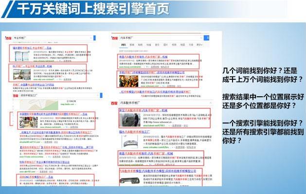The height and width of the screenshot is (194, 306).
Task: Open the map.baidu.com link beside the map
Action: coord(67,105)
